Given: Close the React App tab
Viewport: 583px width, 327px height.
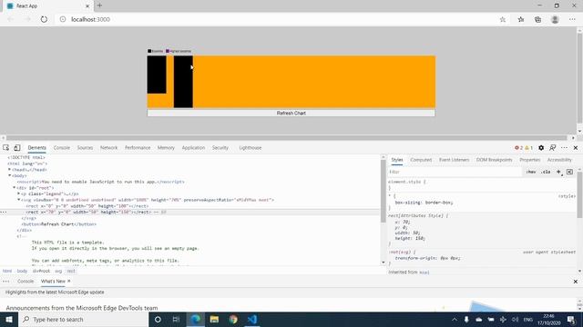Looking at the screenshot, I should click(x=87, y=6).
